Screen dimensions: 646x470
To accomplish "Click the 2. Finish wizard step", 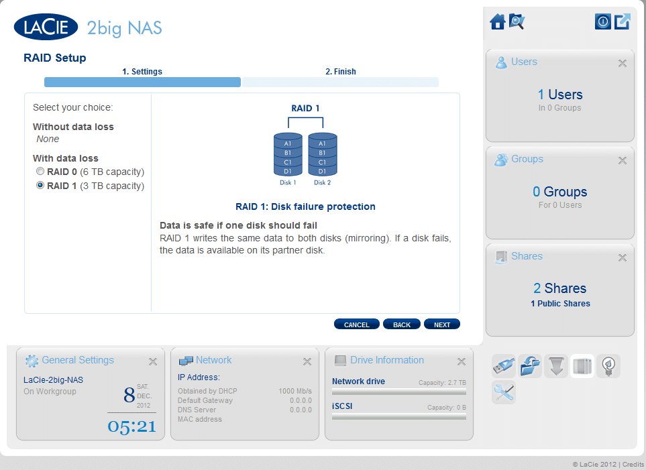I will coord(341,72).
